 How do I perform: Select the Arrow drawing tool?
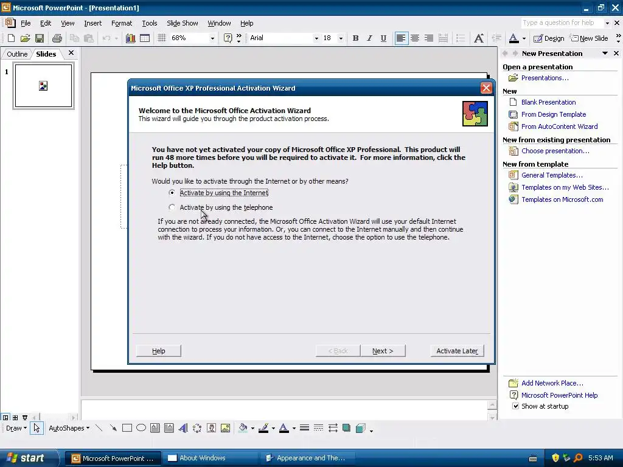[113, 428]
